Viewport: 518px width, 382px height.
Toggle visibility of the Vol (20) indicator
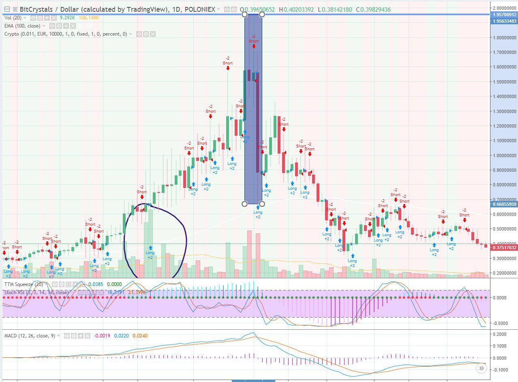point(33,18)
